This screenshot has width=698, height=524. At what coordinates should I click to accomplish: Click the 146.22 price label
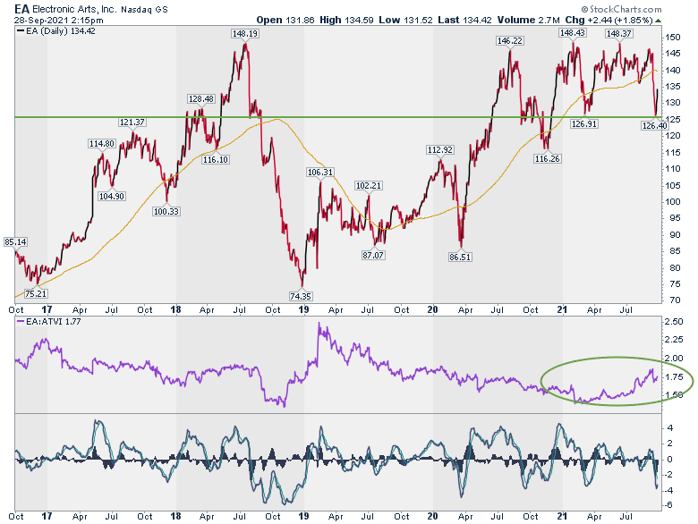coord(510,41)
